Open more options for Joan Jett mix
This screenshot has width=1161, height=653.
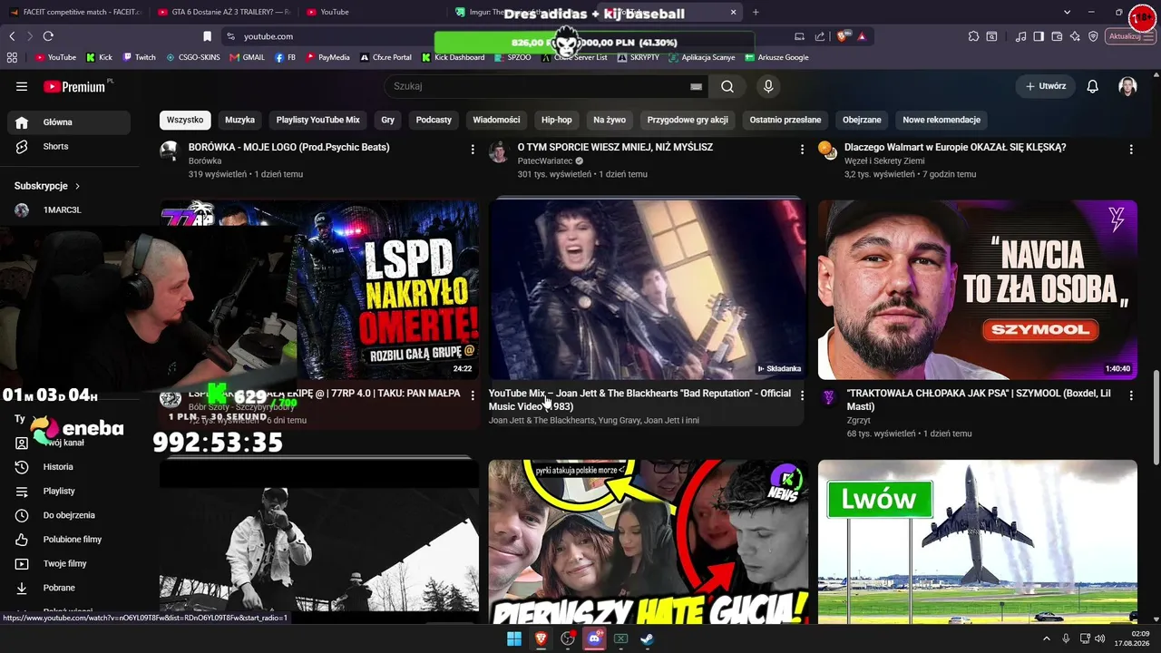click(x=802, y=395)
